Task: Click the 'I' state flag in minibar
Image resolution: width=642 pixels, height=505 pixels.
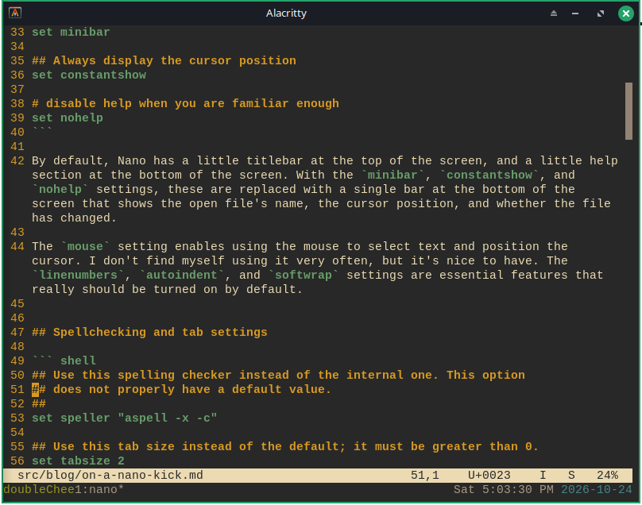Action: click(x=543, y=475)
